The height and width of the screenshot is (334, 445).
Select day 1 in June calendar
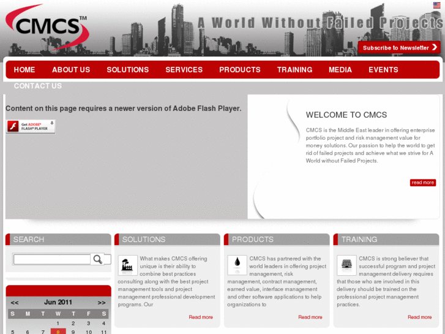coord(58,323)
